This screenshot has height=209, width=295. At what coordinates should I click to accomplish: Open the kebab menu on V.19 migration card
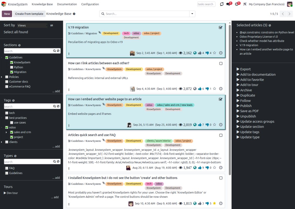(x=69, y=54)
